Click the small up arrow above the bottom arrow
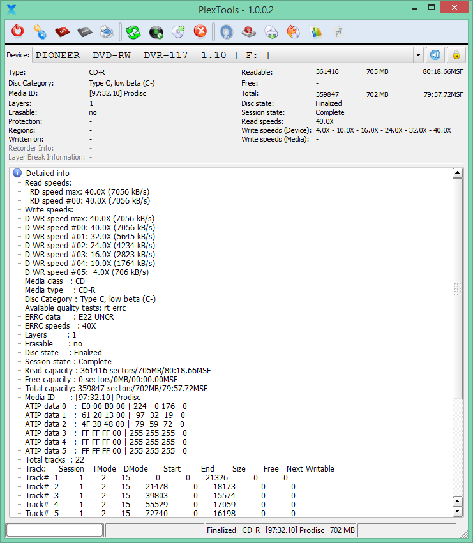This screenshot has height=543, width=473. tap(458, 502)
